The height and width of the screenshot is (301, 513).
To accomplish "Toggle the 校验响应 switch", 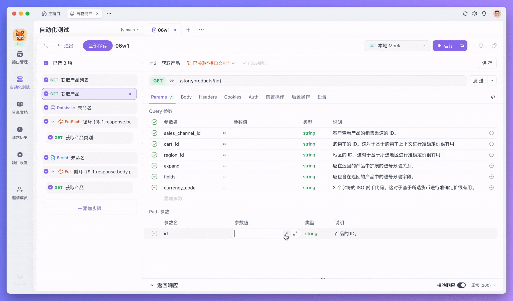I will tap(461, 285).
